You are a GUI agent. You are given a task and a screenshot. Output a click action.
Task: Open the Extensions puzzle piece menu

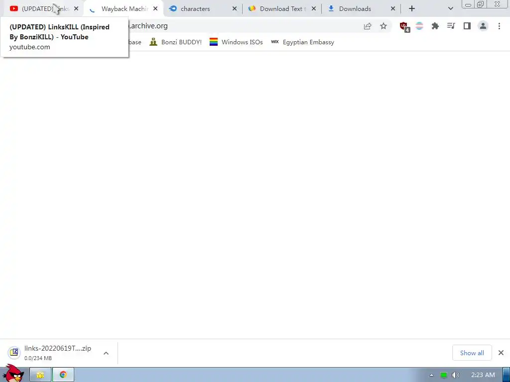435,26
